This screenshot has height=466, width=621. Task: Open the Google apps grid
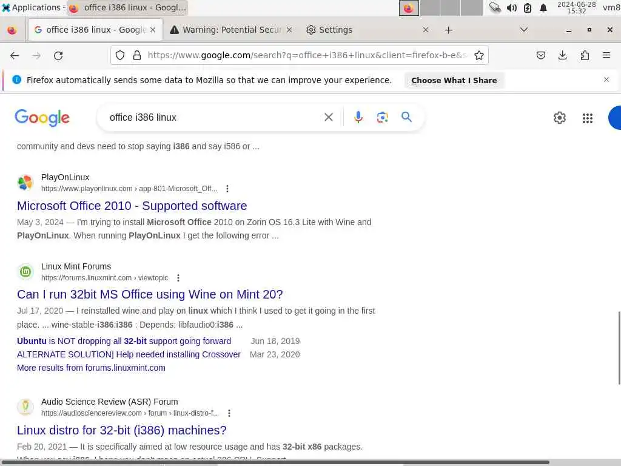pyautogui.click(x=587, y=118)
